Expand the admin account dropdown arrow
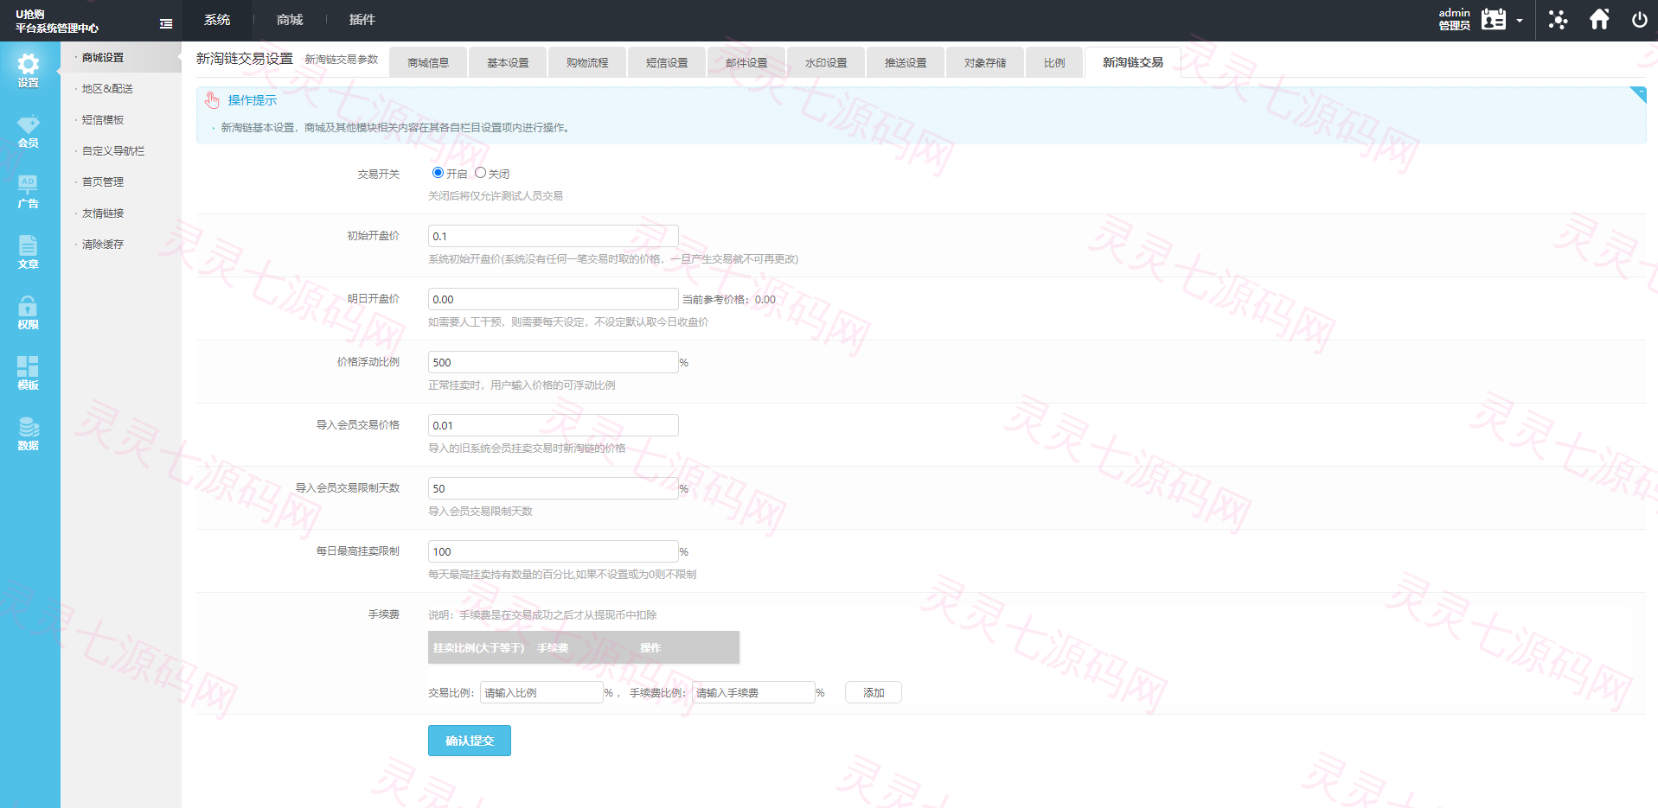The image size is (1658, 808). click(1520, 21)
